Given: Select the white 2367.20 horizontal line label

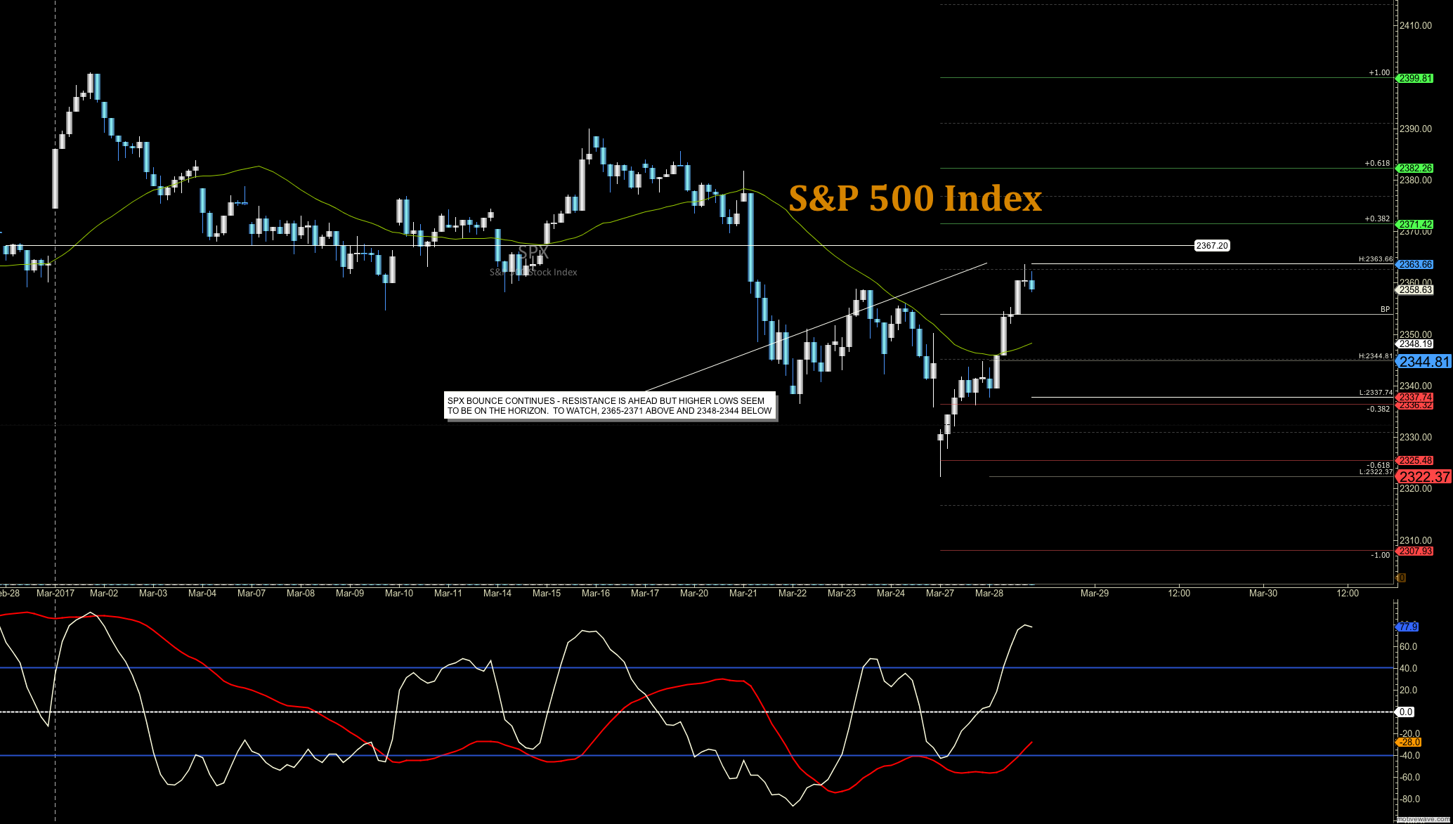Looking at the screenshot, I should [x=1212, y=246].
